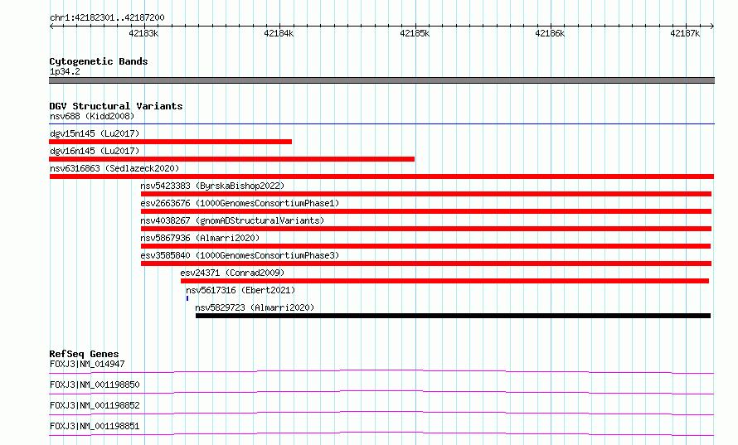Click the DGV Structural Variants track title

(116, 106)
